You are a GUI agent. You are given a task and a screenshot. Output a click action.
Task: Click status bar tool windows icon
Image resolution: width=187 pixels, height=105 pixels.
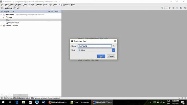(2, 98)
